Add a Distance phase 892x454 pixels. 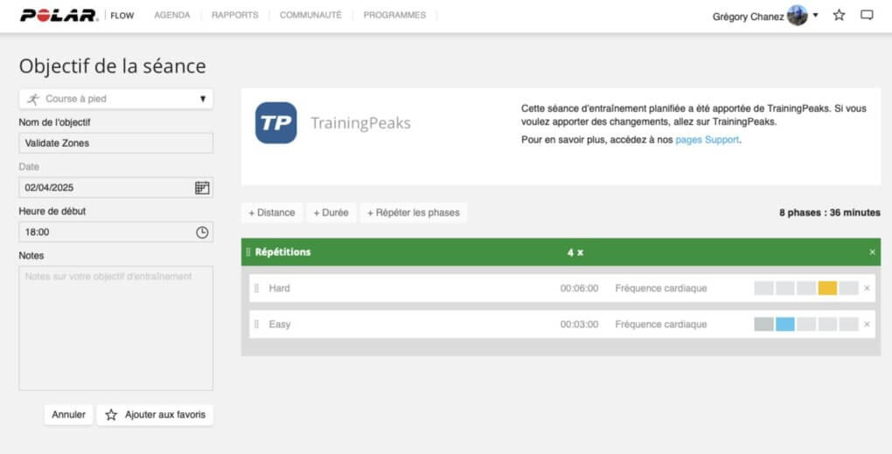(x=272, y=212)
